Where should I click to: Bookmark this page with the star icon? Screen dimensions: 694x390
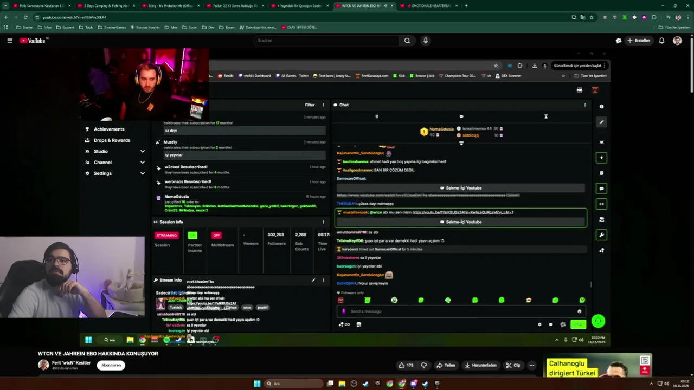point(592,17)
